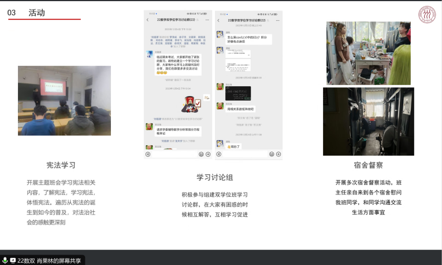Tap back arrow in left chat screenshot

147,20
